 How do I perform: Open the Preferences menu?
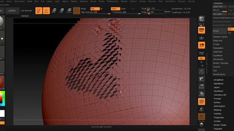pyautogui.click(x=113, y=1)
